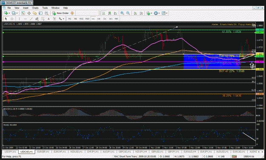Toggle the W1 timeframe button

click(111, 19)
